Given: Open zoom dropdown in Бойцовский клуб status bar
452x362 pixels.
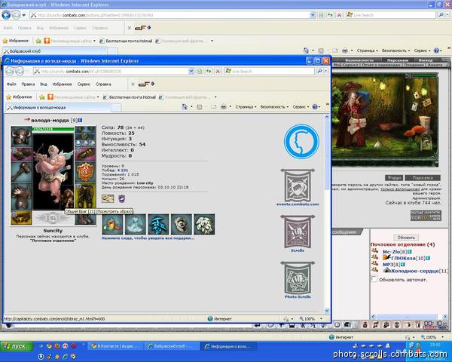Looking at the screenshot, I should coord(443,337).
